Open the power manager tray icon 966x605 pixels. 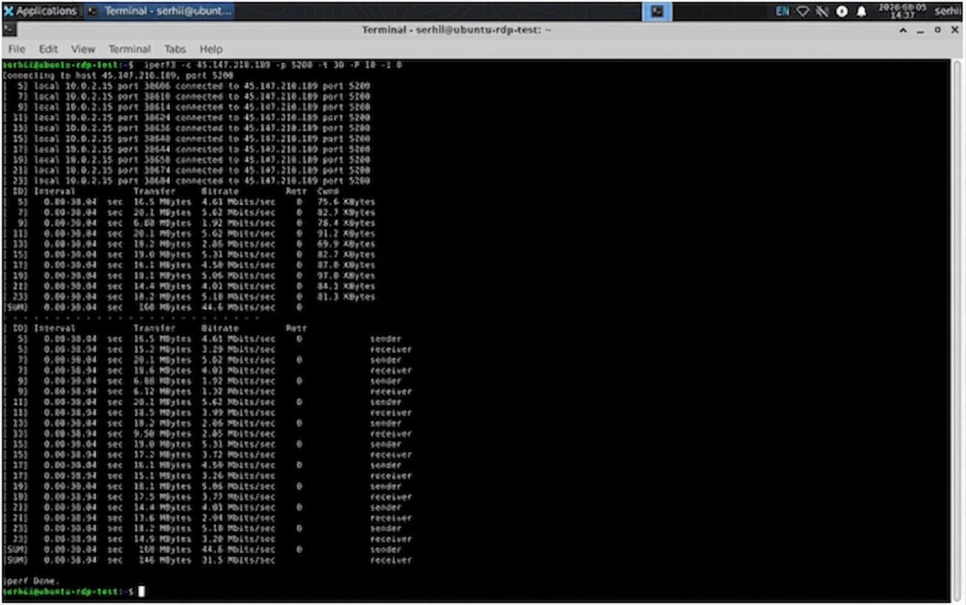pos(842,11)
